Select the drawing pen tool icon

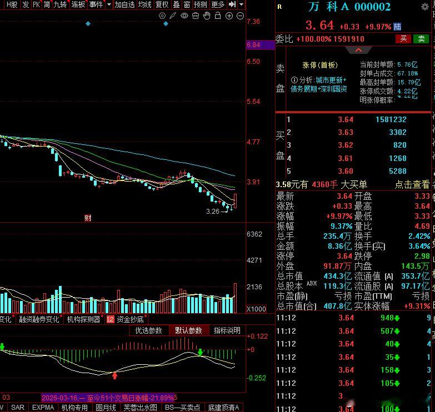click(x=173, y=16)
